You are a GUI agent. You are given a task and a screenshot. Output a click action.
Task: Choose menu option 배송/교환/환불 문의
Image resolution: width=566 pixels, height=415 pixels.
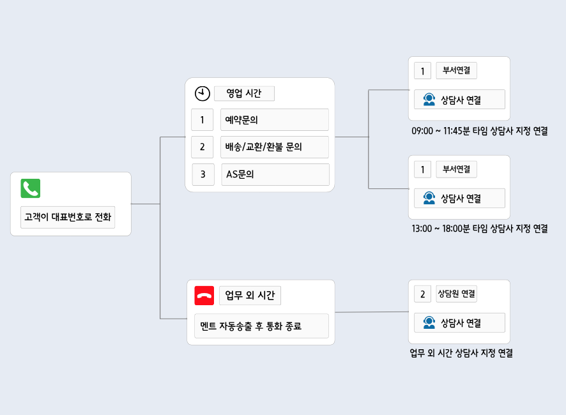pos(275,147)
